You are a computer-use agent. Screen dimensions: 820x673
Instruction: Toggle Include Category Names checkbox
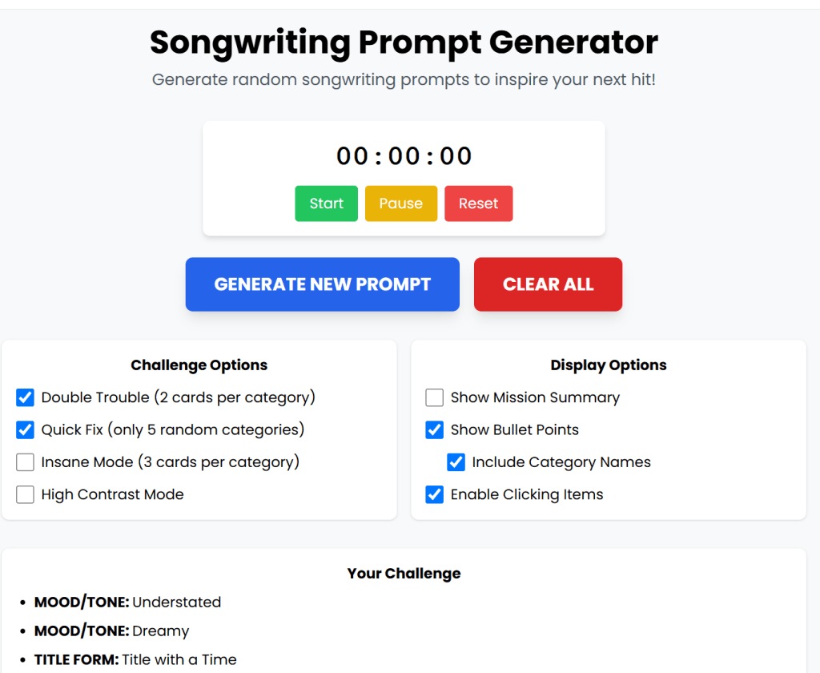(x=456, y=462)
